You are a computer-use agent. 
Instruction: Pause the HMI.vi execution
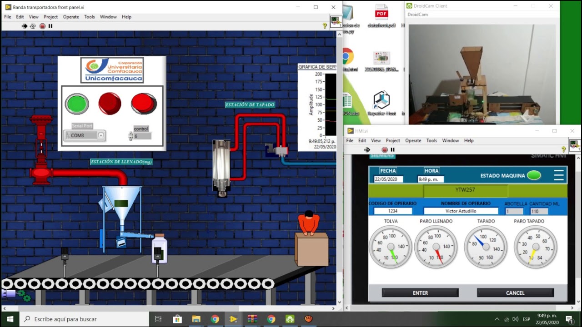pos(393,150)
